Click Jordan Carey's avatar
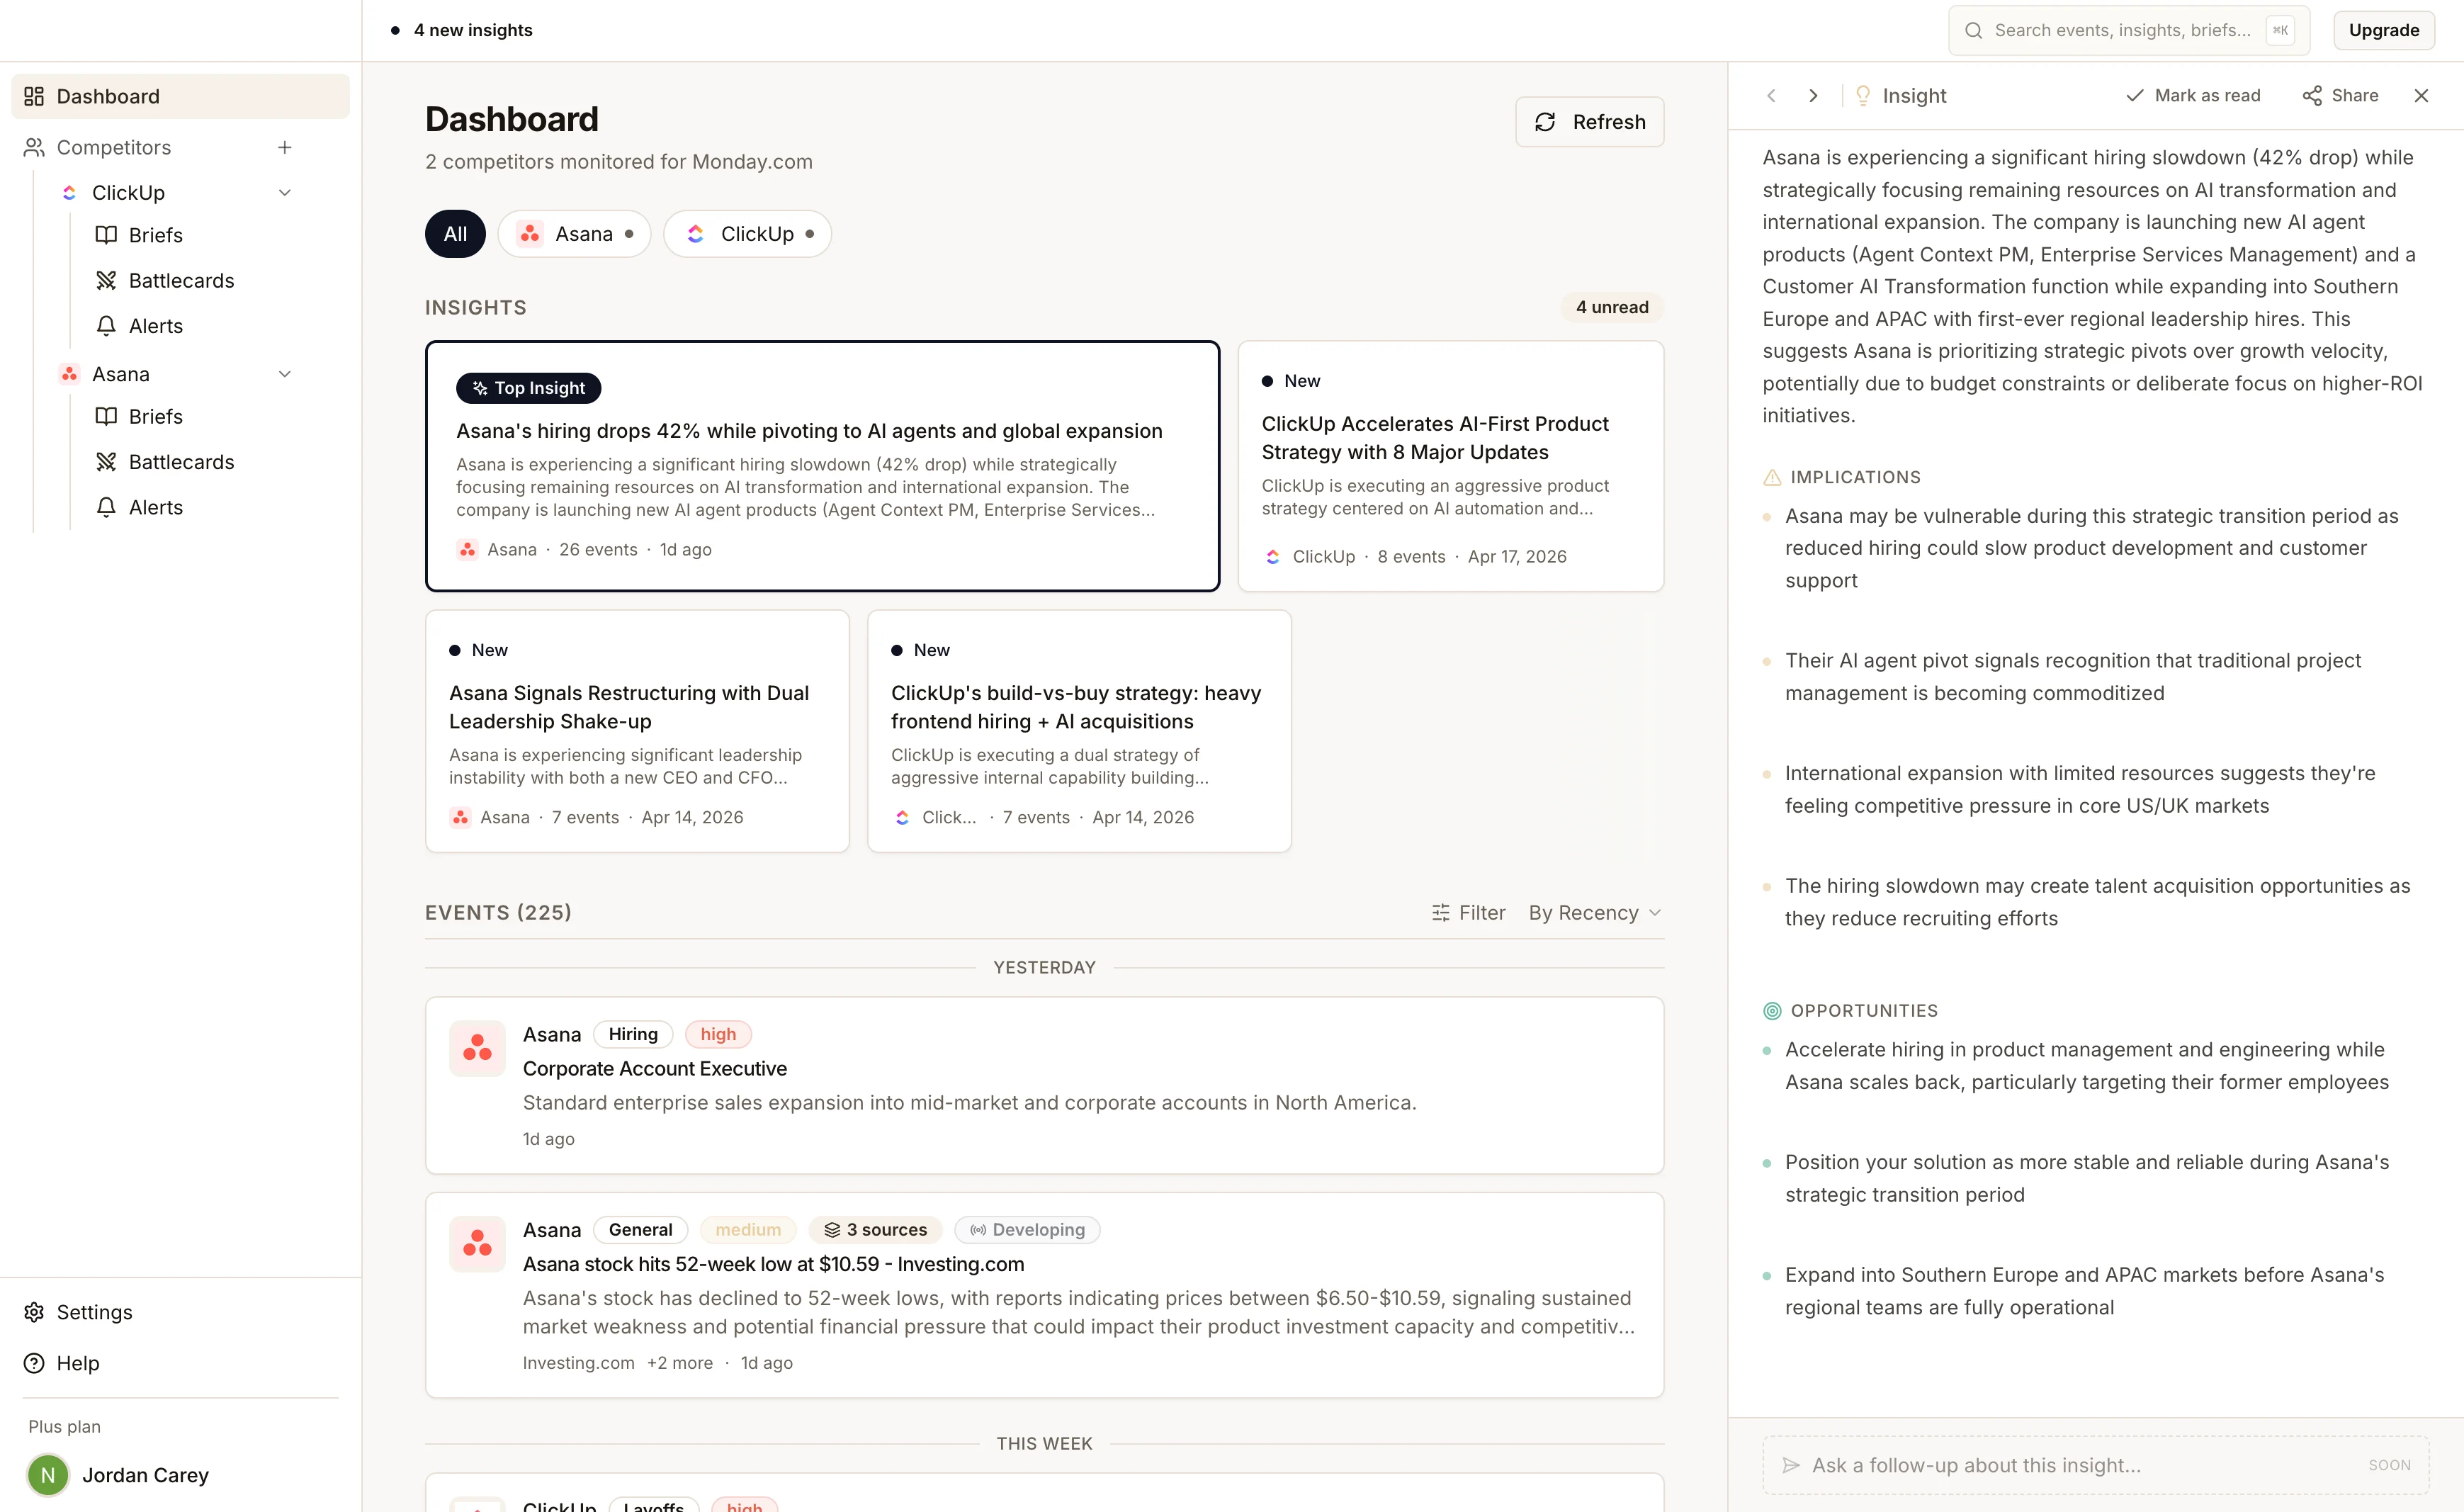Image resolution: width=2464 pixels, height=1512 pixels. 48,1474
